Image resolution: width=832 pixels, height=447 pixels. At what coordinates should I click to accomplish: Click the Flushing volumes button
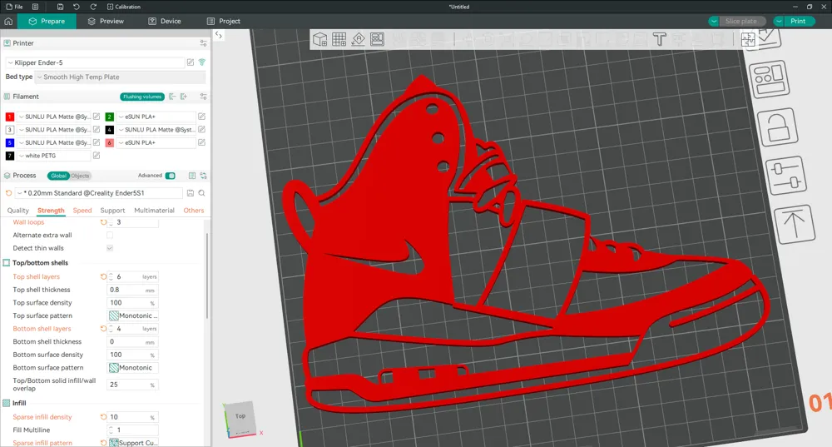coord(142,97)
